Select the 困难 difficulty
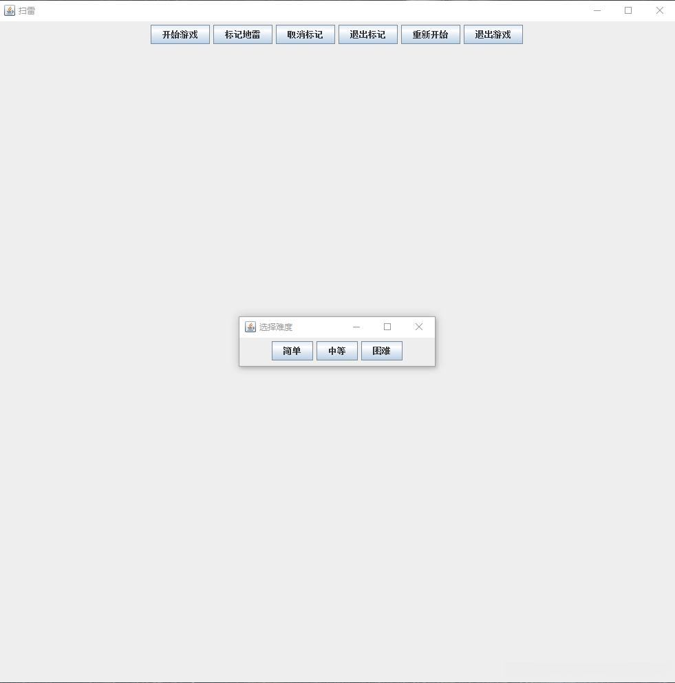This screenshot has height=683, width=675. tap(381, 351)
